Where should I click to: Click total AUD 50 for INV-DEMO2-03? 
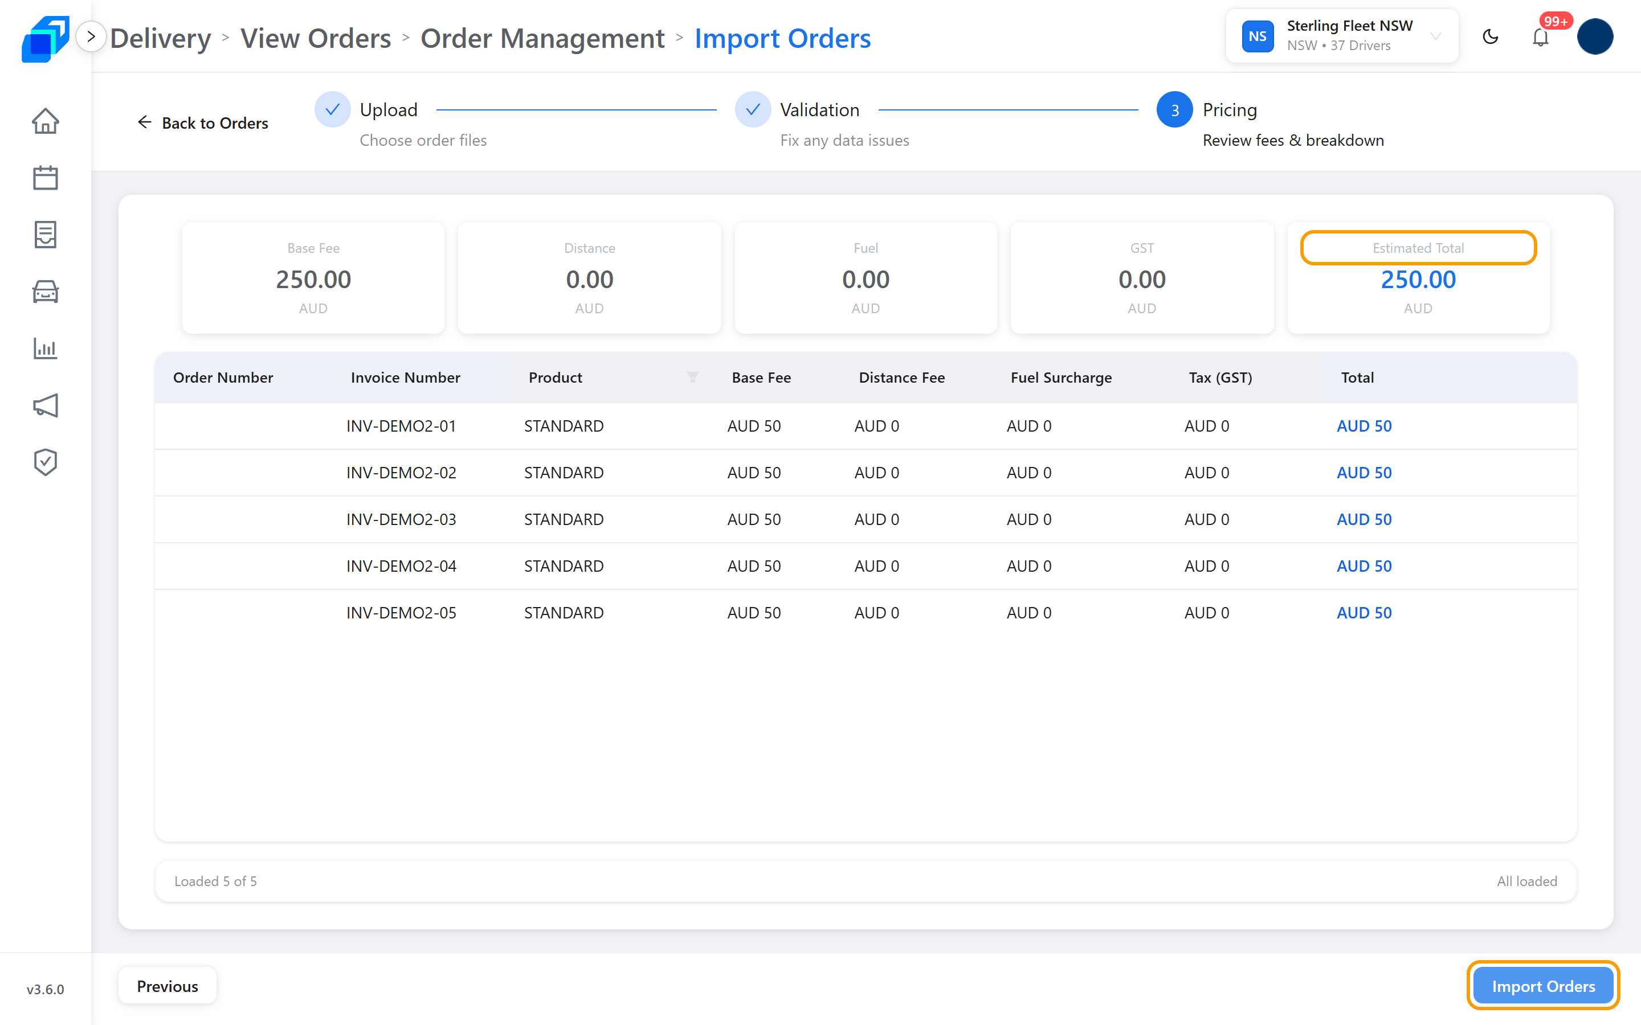[x=1364, y=519]
